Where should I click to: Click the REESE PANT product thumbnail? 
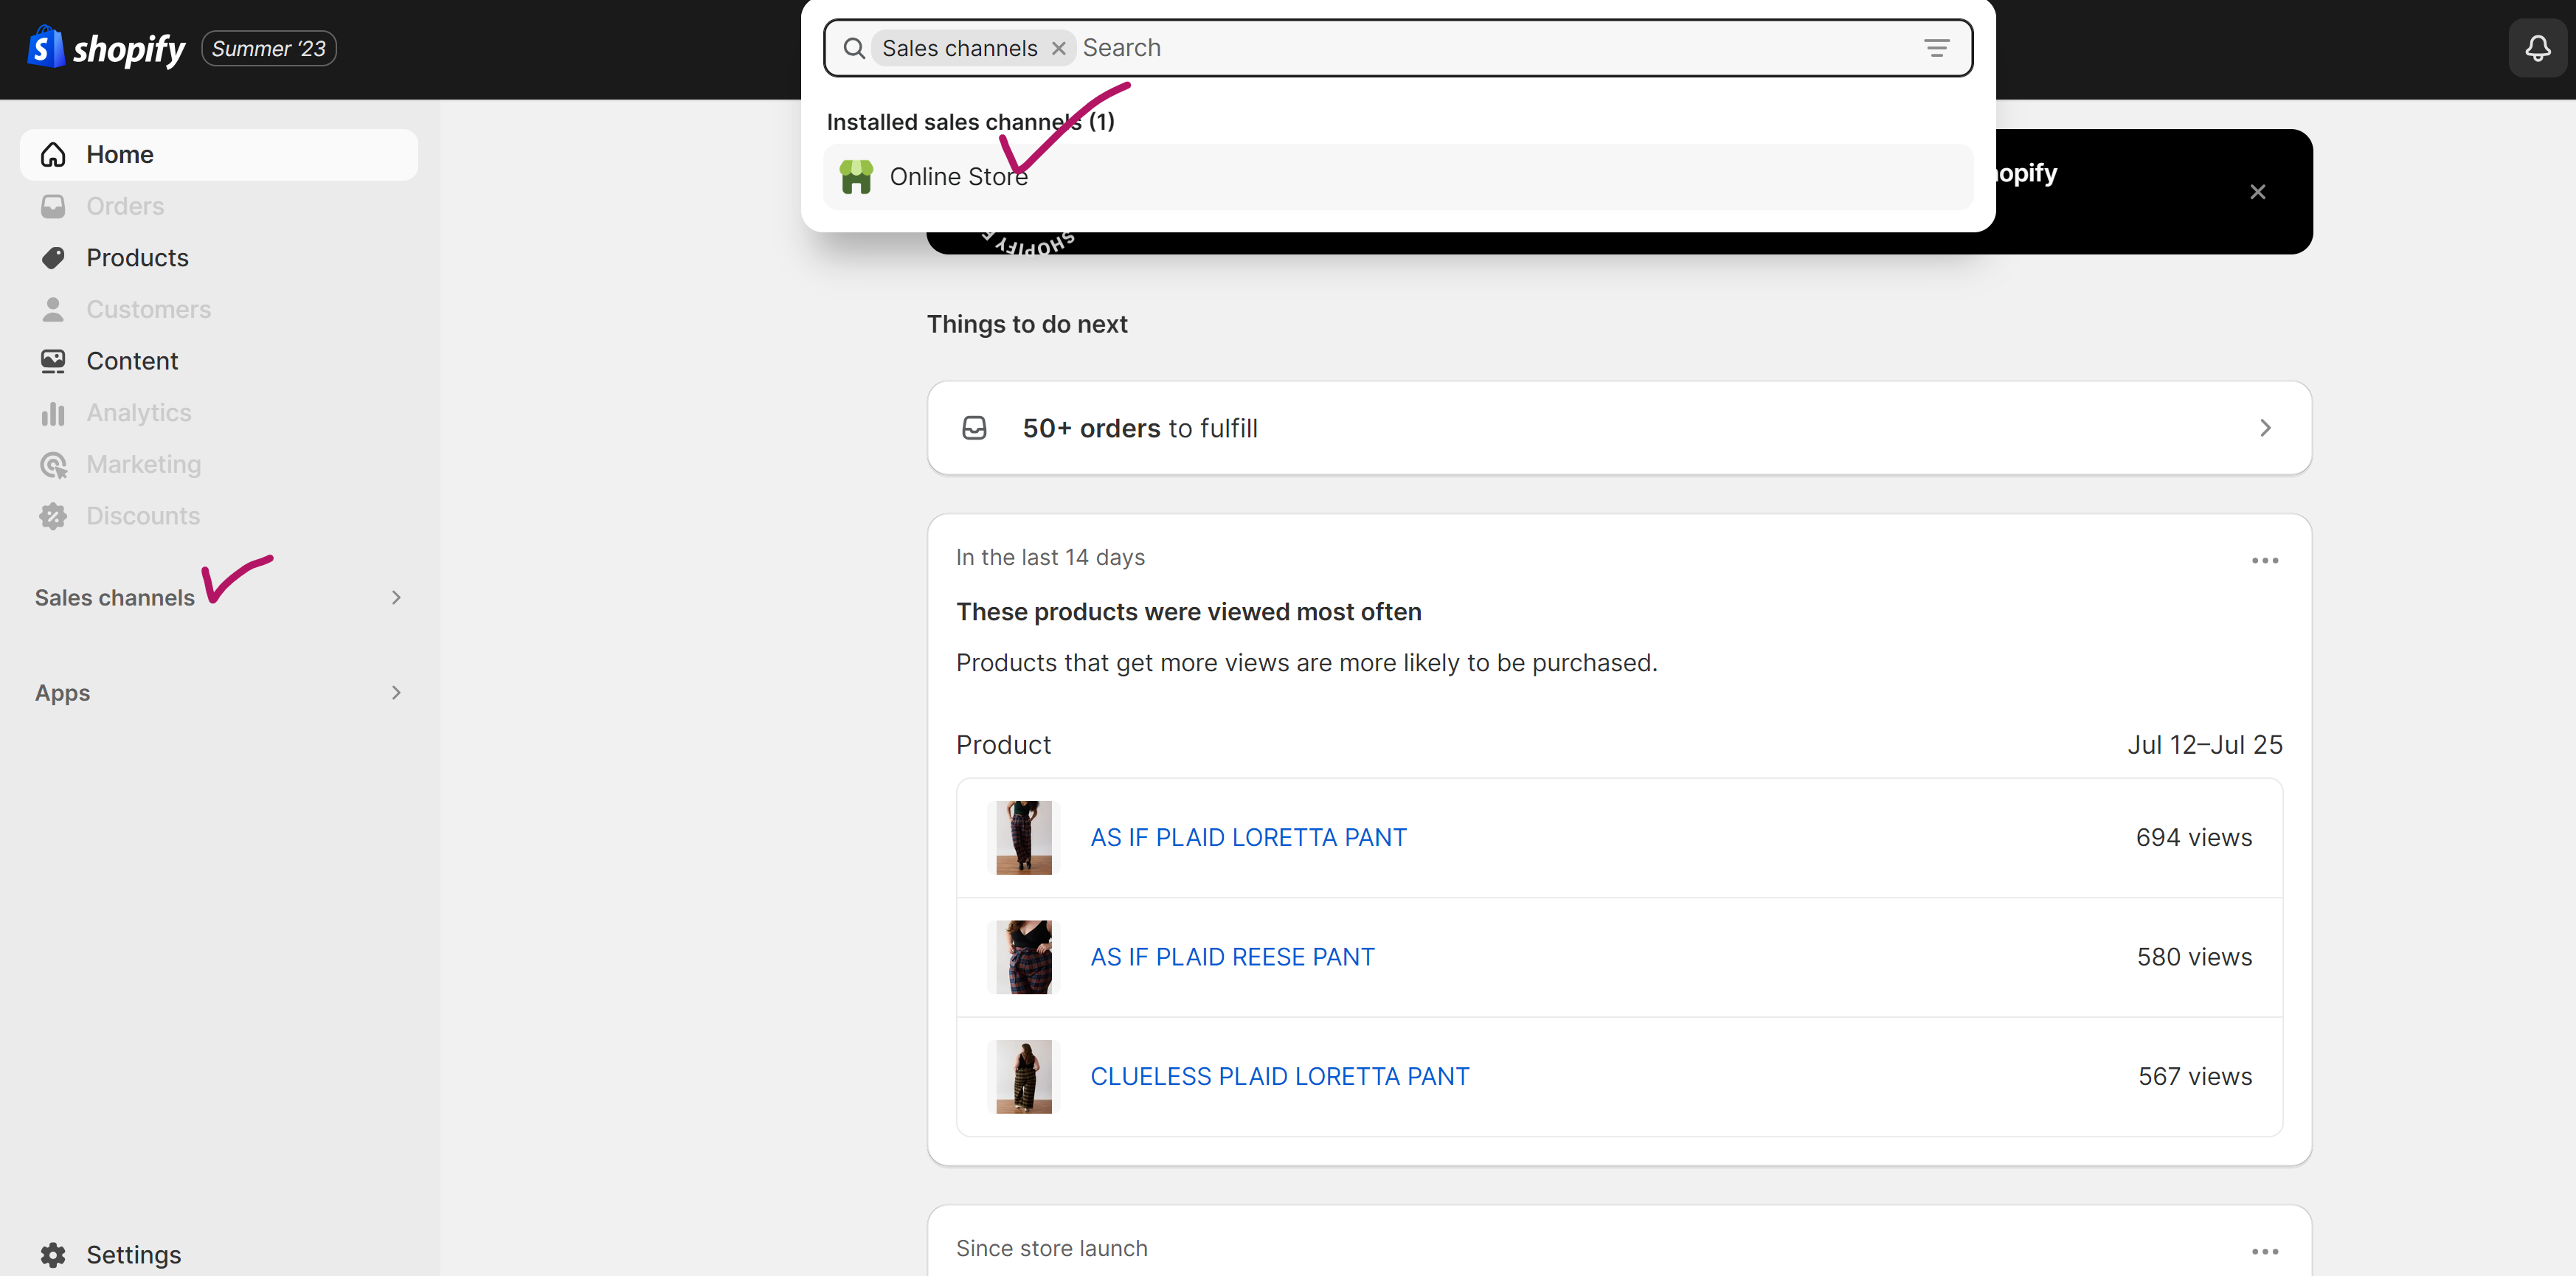click(1022, 957)
